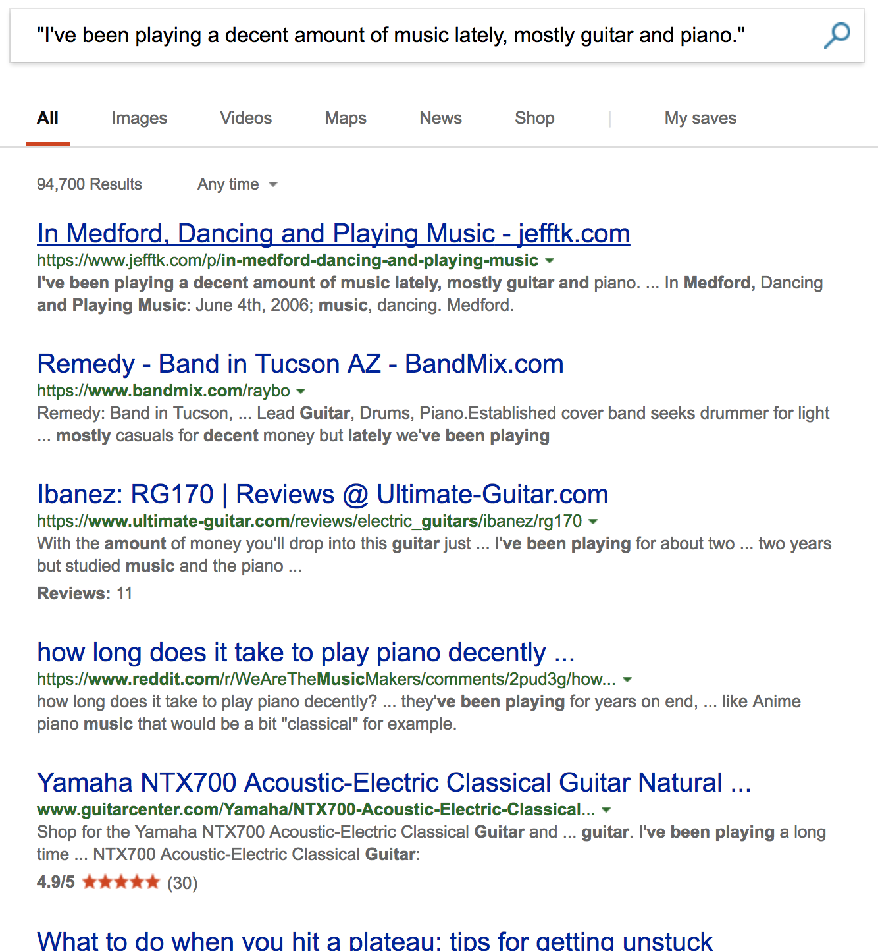Image resolution: width=878 pixels, height=951 pixels.
Task: Open the Shop tab
Action: [x=534, y=119]
